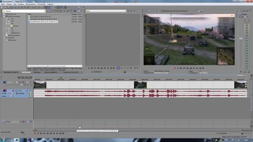Click the Open project folder icon
The image size is (253, 142).
[x=5, y=7]
